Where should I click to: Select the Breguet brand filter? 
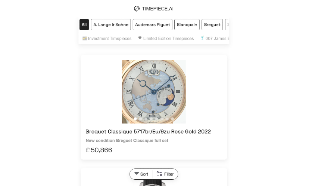212,25
